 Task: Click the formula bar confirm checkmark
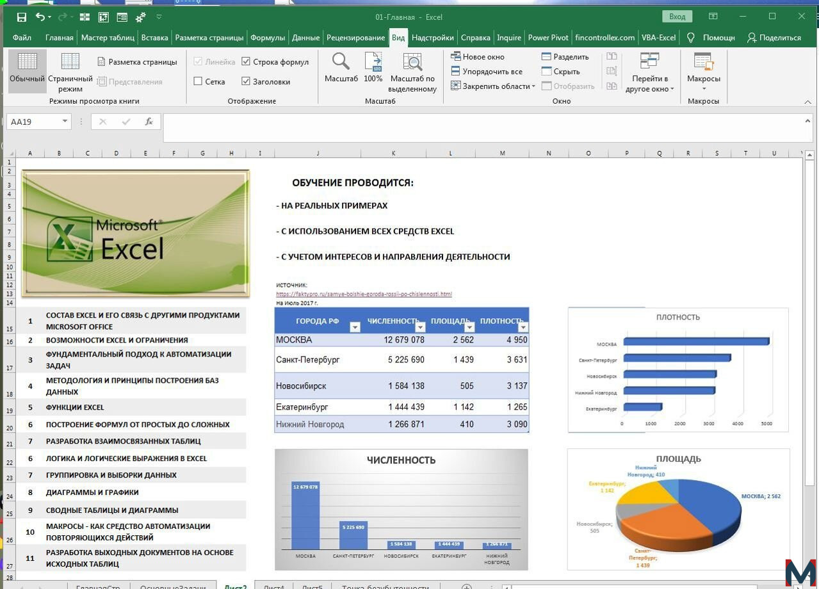(126, 122)
